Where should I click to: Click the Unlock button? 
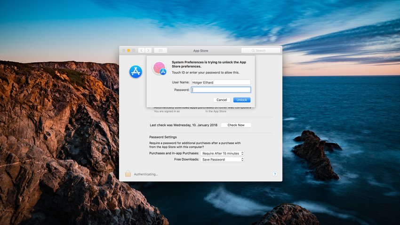pos(241,100)
